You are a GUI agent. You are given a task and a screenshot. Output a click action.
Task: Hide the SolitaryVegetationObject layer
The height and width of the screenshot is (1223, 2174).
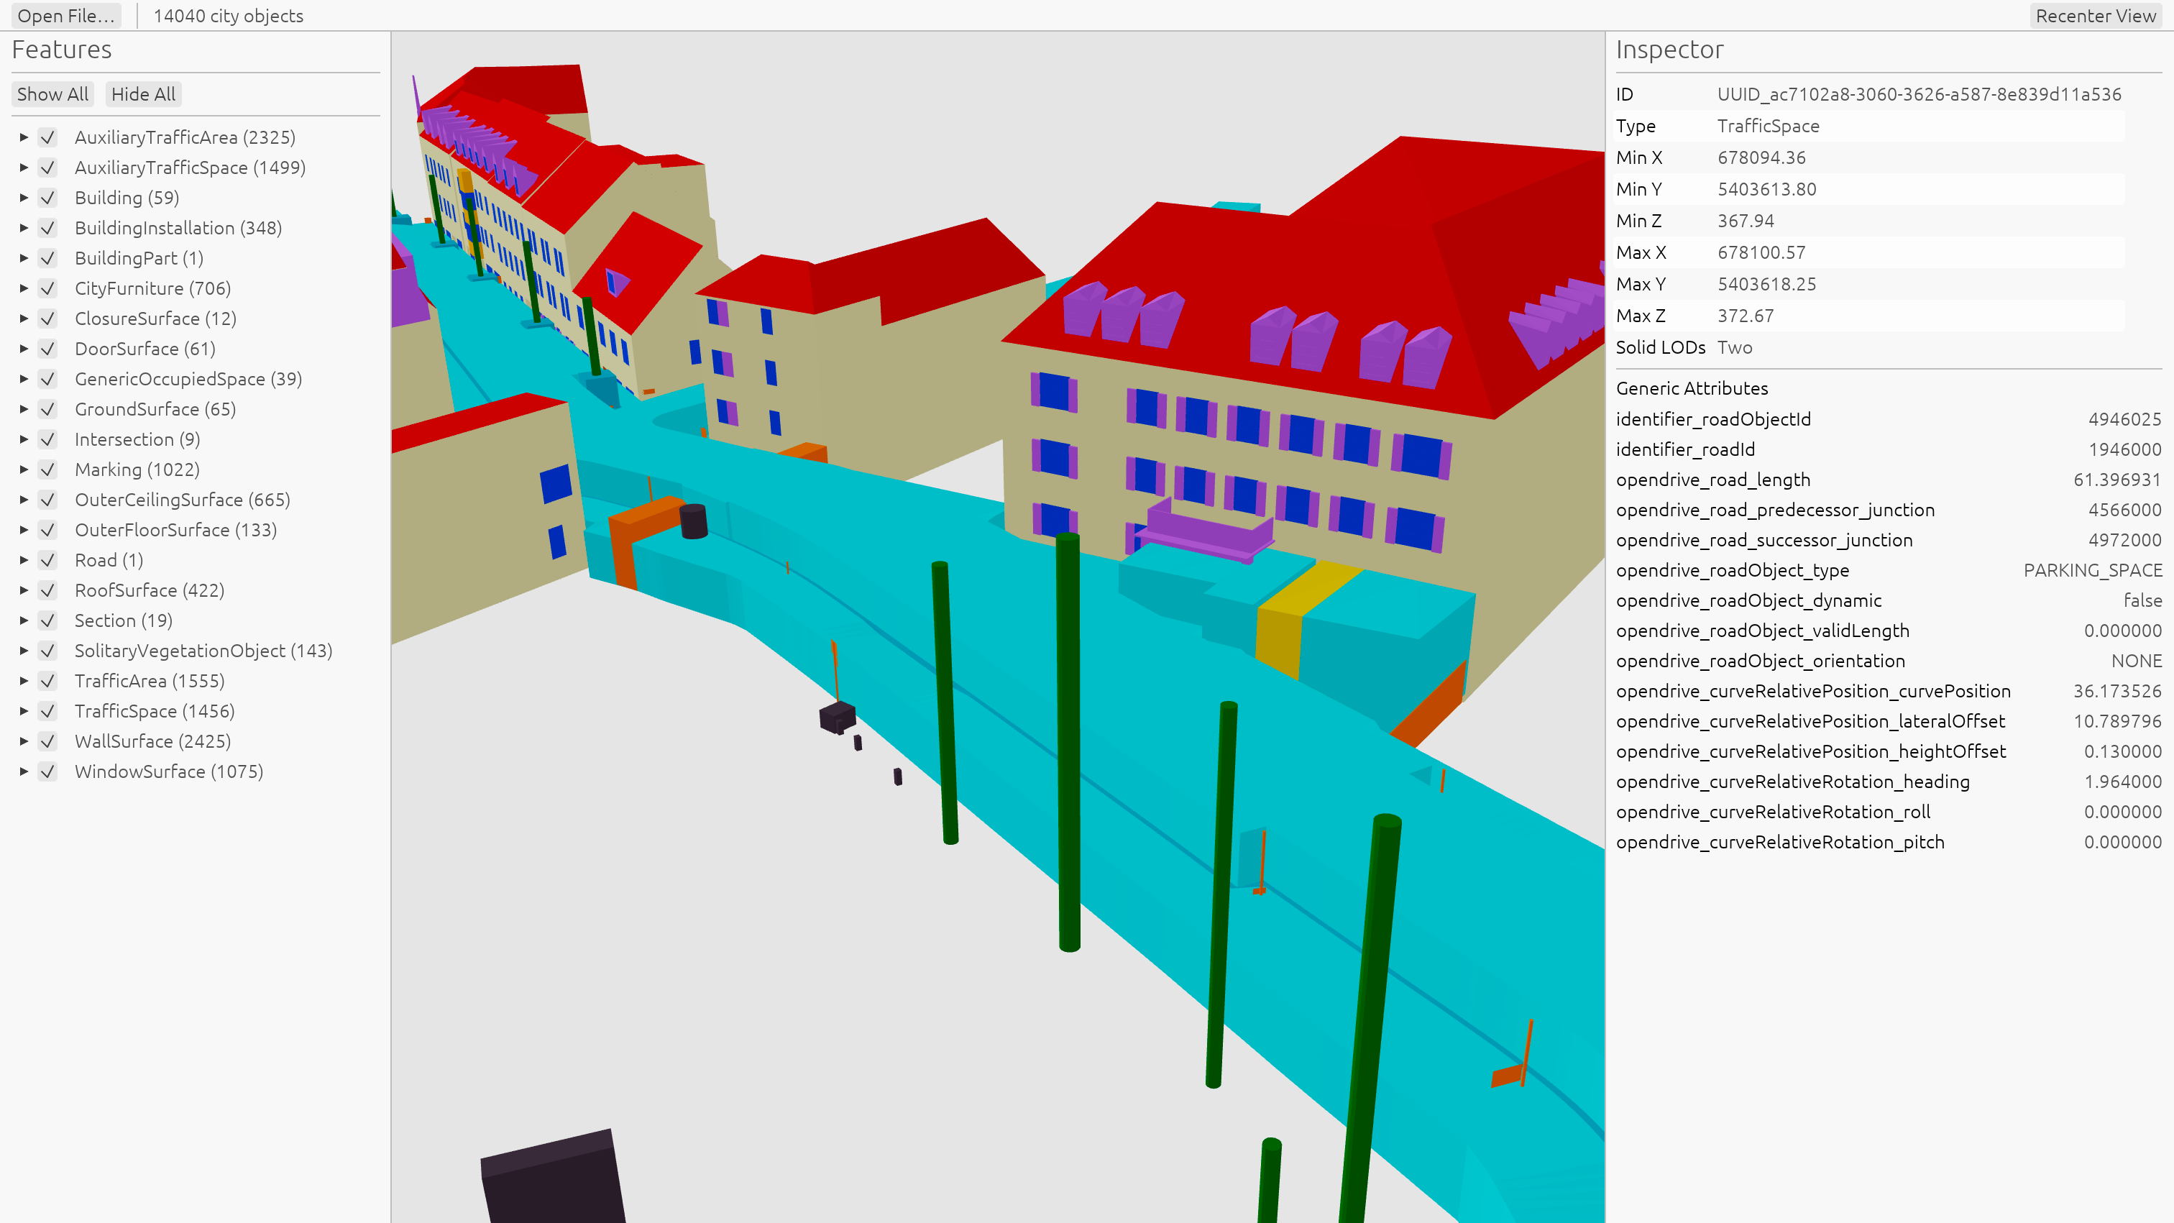click(48, 651)
